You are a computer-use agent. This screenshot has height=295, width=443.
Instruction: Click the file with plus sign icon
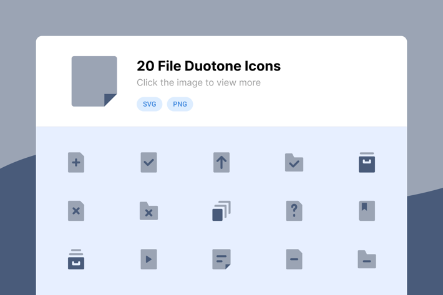pos(76,162)
